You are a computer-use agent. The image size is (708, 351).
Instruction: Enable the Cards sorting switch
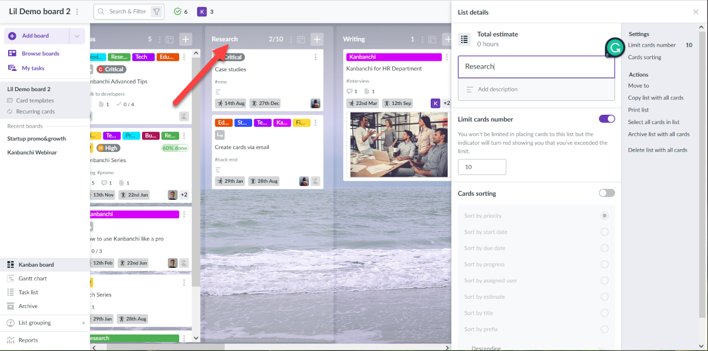point(607,193)
